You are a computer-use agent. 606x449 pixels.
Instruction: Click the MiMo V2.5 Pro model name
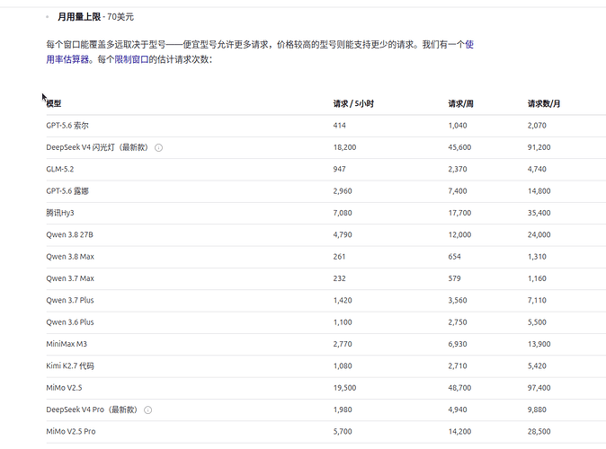(x=71, y=432)
